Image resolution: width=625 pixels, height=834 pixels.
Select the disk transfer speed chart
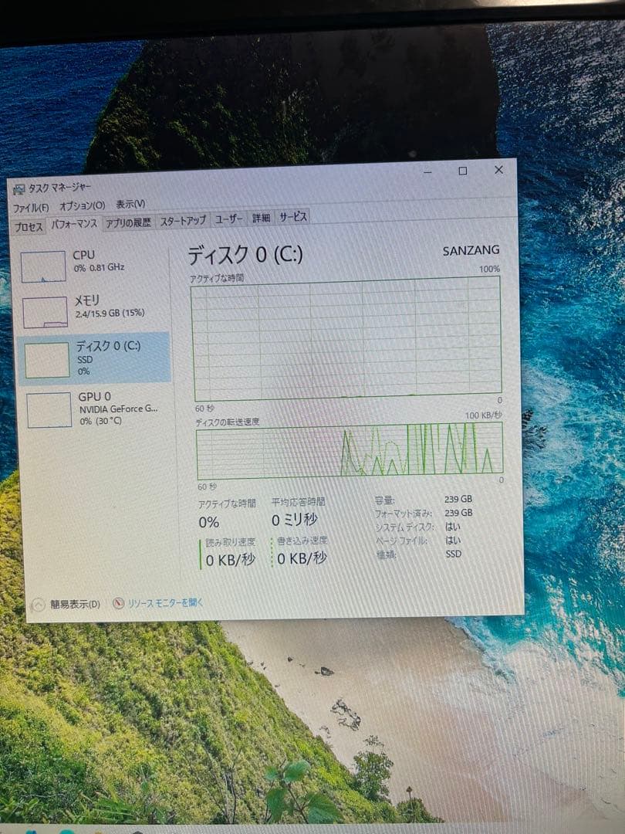[347, 452]
